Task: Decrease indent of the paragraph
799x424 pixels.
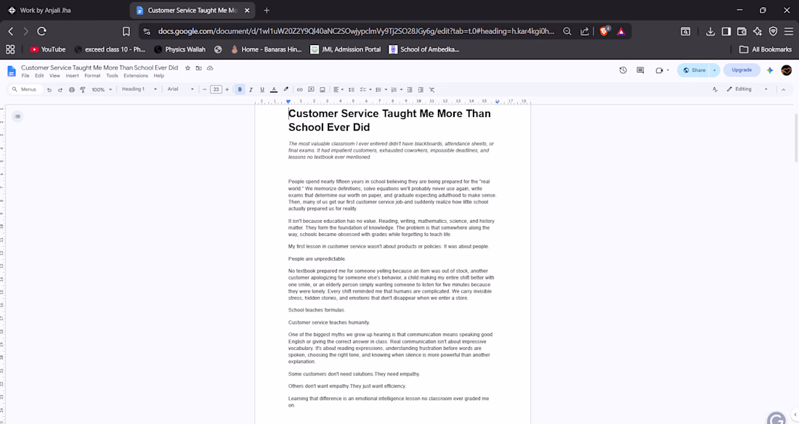Action: pos(409,90)
